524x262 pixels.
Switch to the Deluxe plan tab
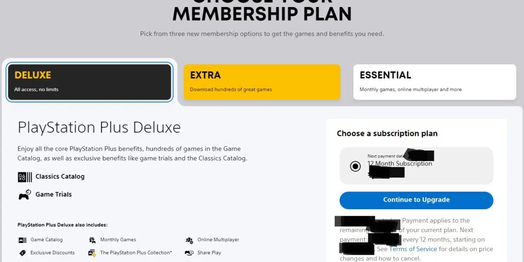pos(90,82)
